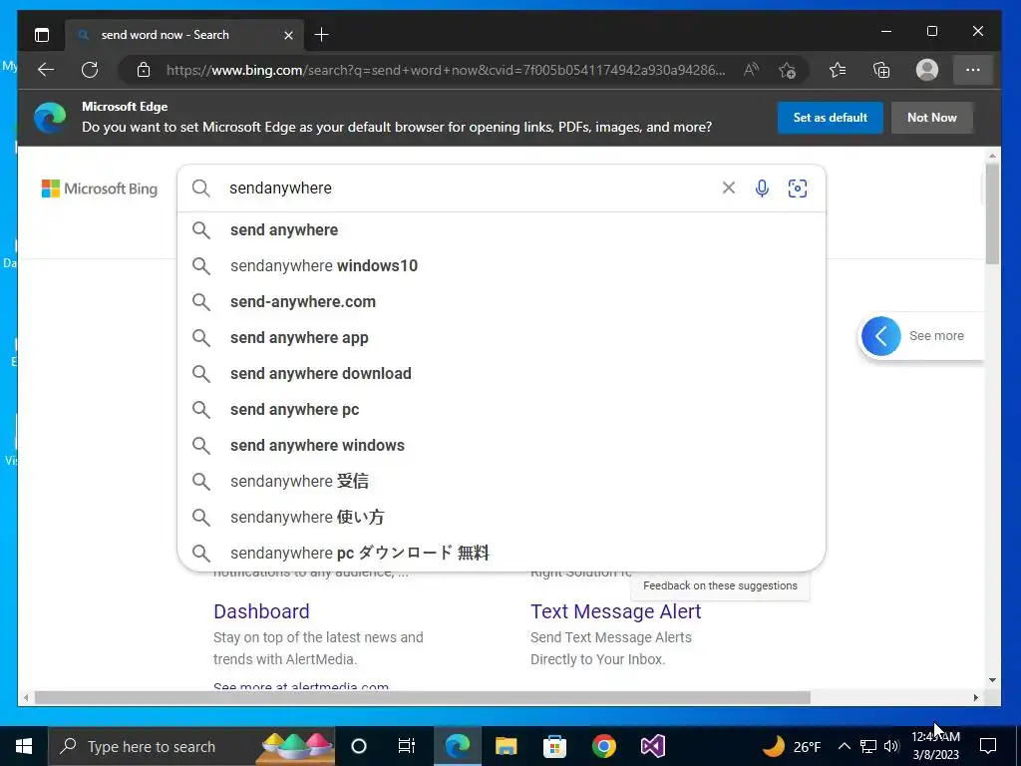Viewport: 1021px width, 766px height.
Task: Go back using the back arrow
Action: click(46, 70)
